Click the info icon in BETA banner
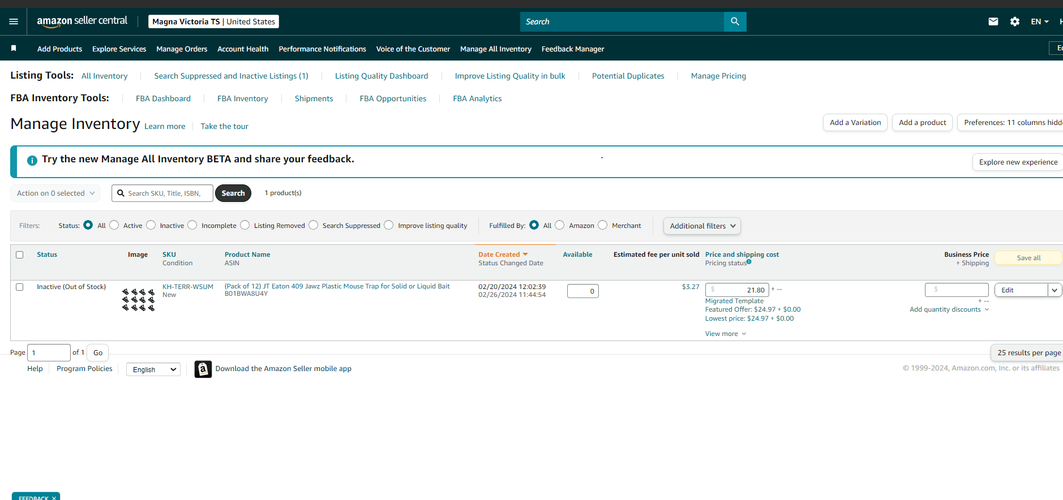 (32, 160)
